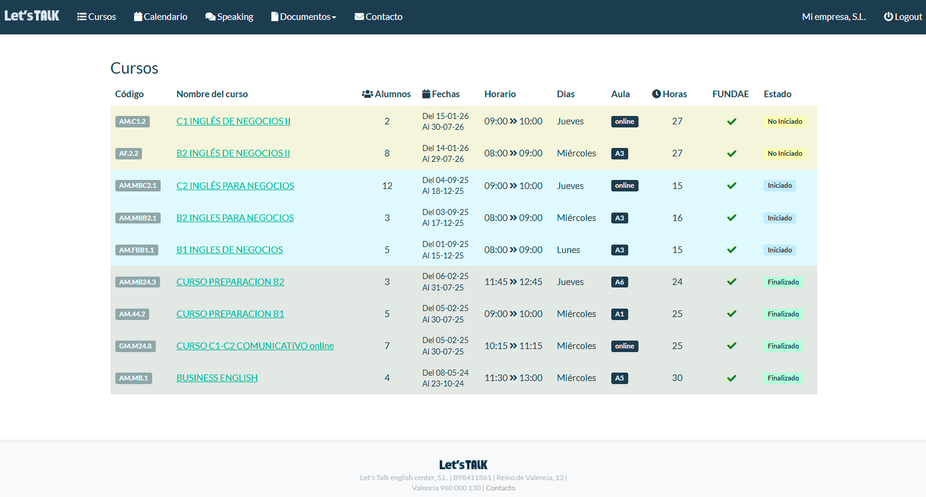Click the clock icon in Horas header
The image size is (926, 497).
[x=656, y=94]
